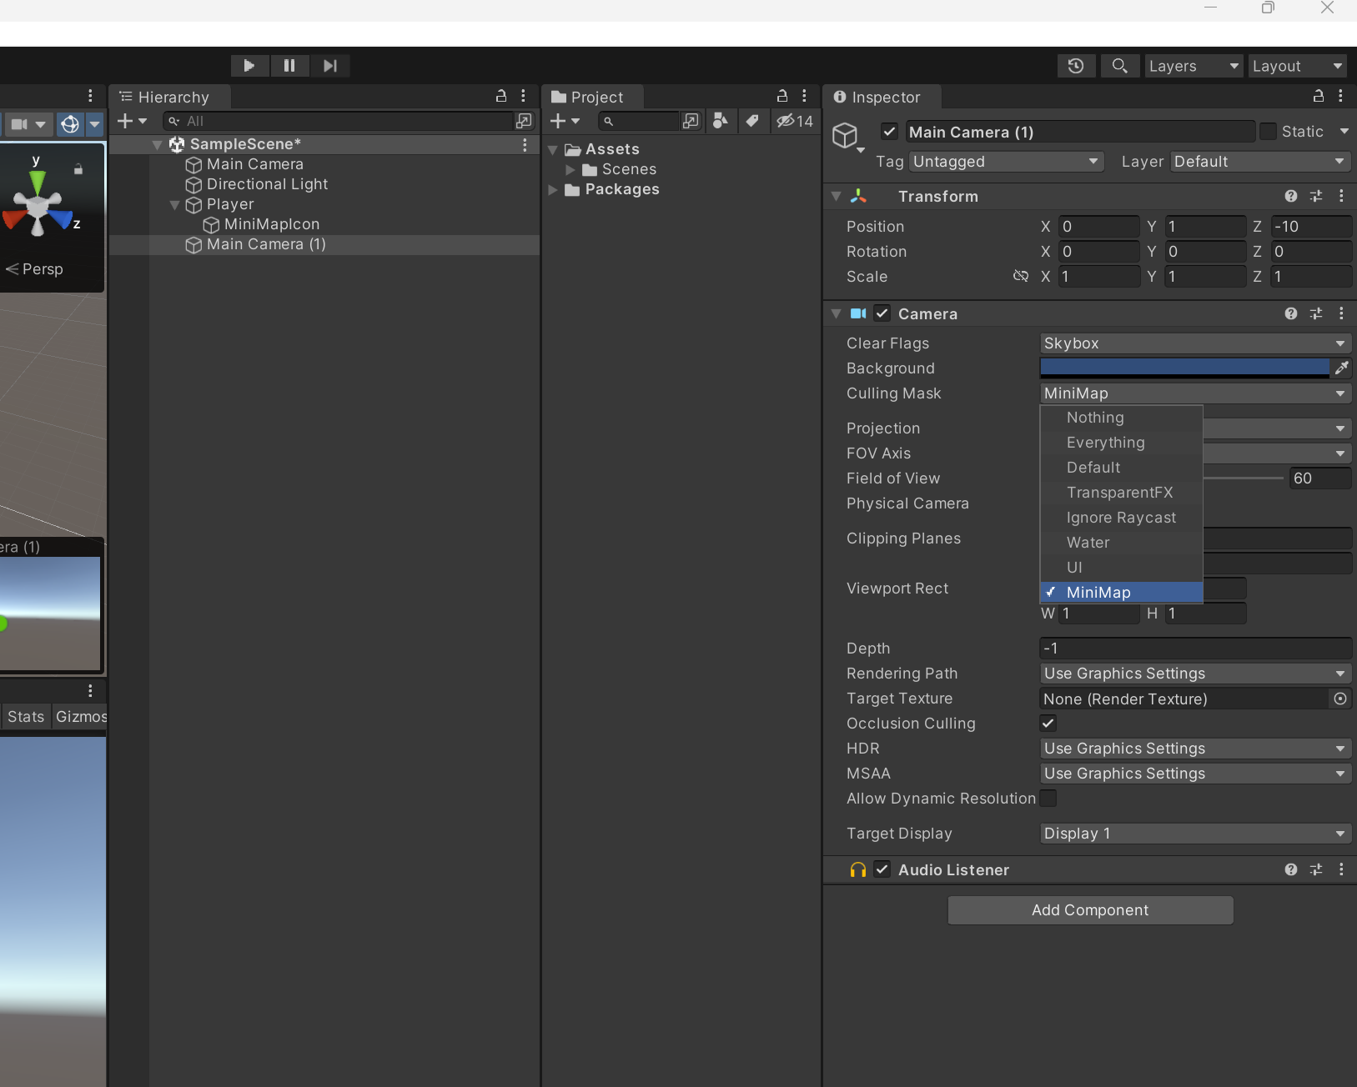The width and height of the screenshot is (1357, 1087).
Task: Toggle the UI layer in Culling Mask
Action: (1121, 568)
